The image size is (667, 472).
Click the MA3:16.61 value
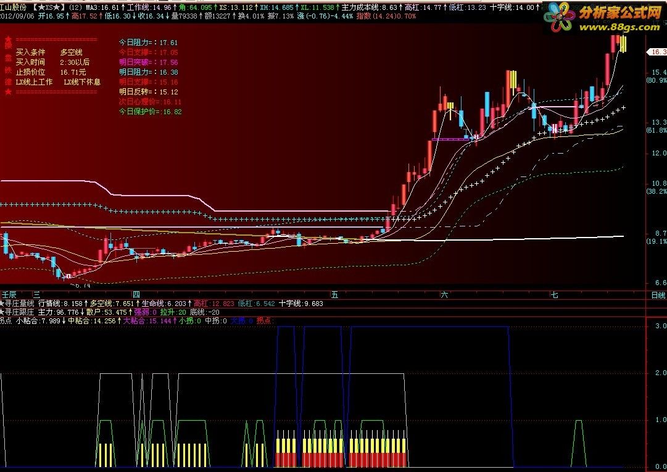click(102, 7)
